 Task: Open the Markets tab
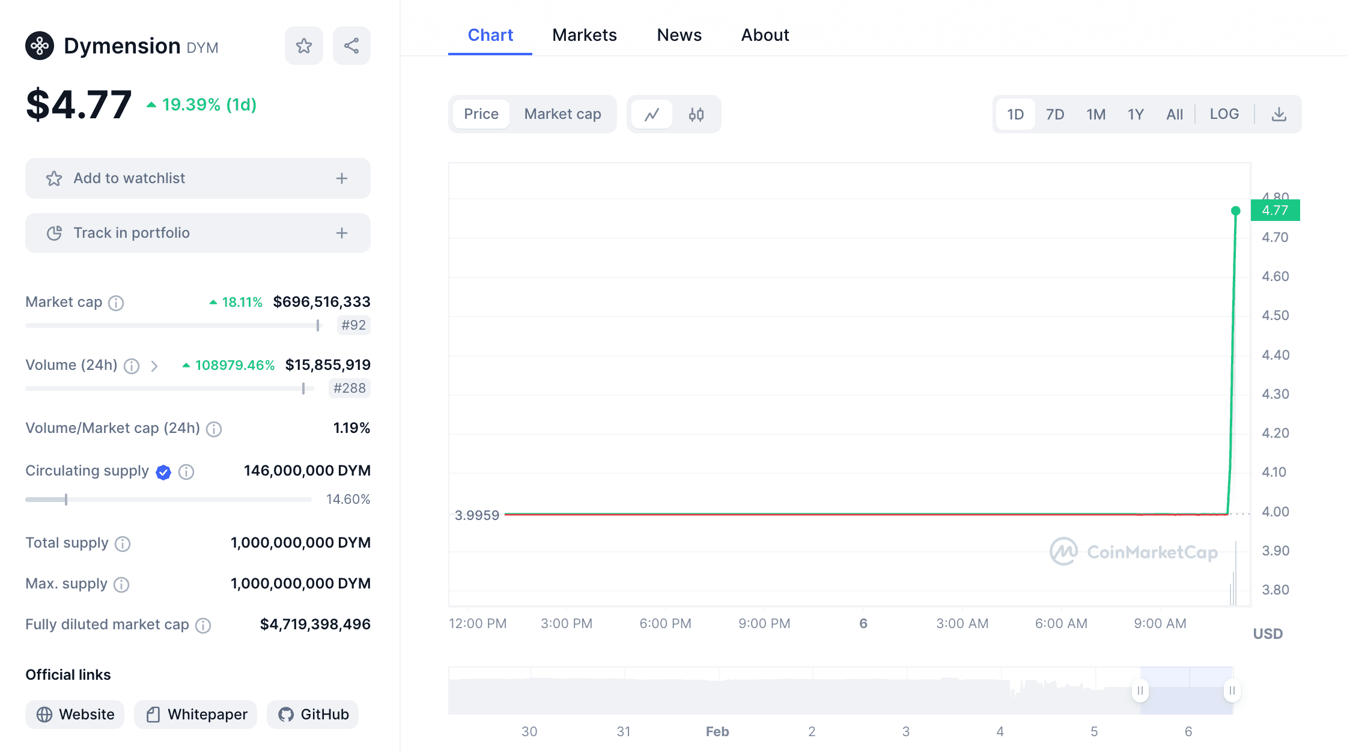coord(585,35)
